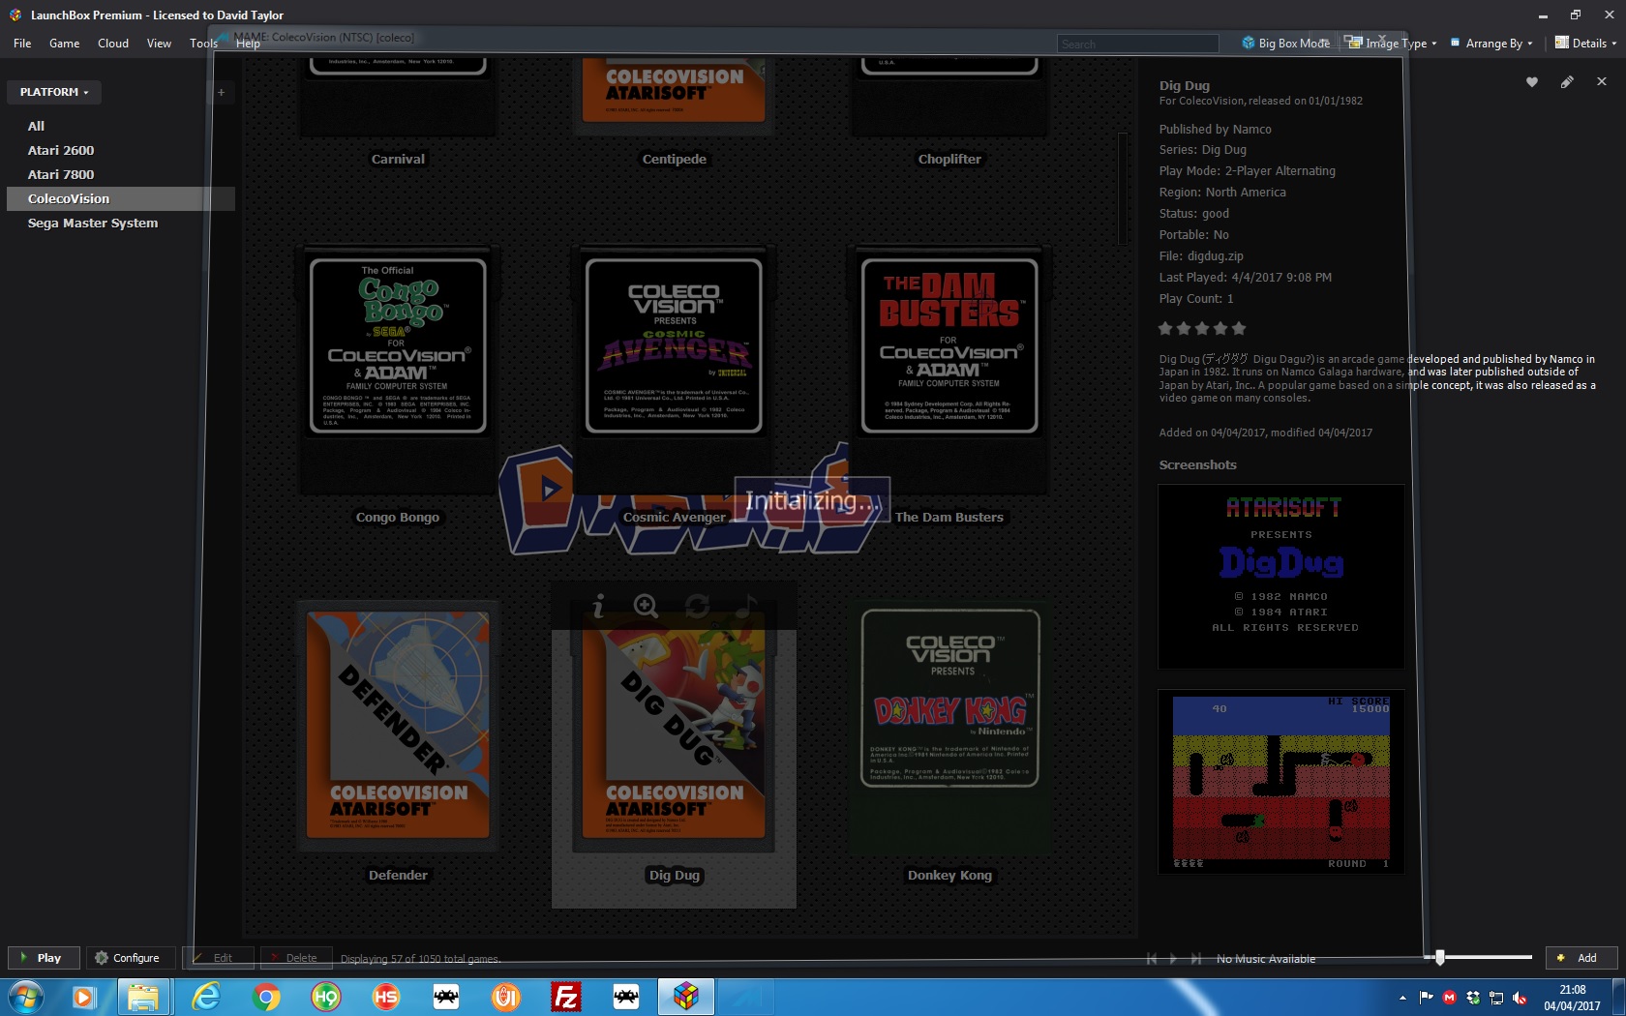The width and height of the screenshot is (1626, 1016).
Task: Click the Centipede game label
Action: pyautogui.click(x=674, y=159)
